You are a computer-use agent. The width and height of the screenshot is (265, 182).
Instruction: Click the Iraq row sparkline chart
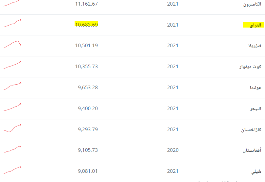click(12, 24)
